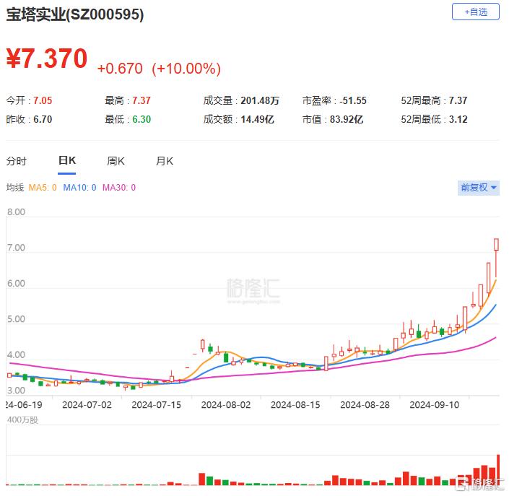Click the price change +0.670
The width and height of the screenshot is (509, 496).
coord(120,69)
